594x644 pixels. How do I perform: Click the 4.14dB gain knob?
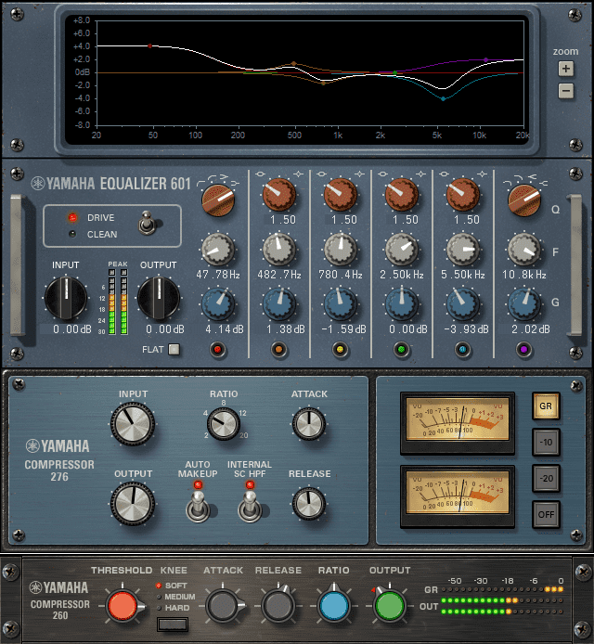click(x=218, y=304)
